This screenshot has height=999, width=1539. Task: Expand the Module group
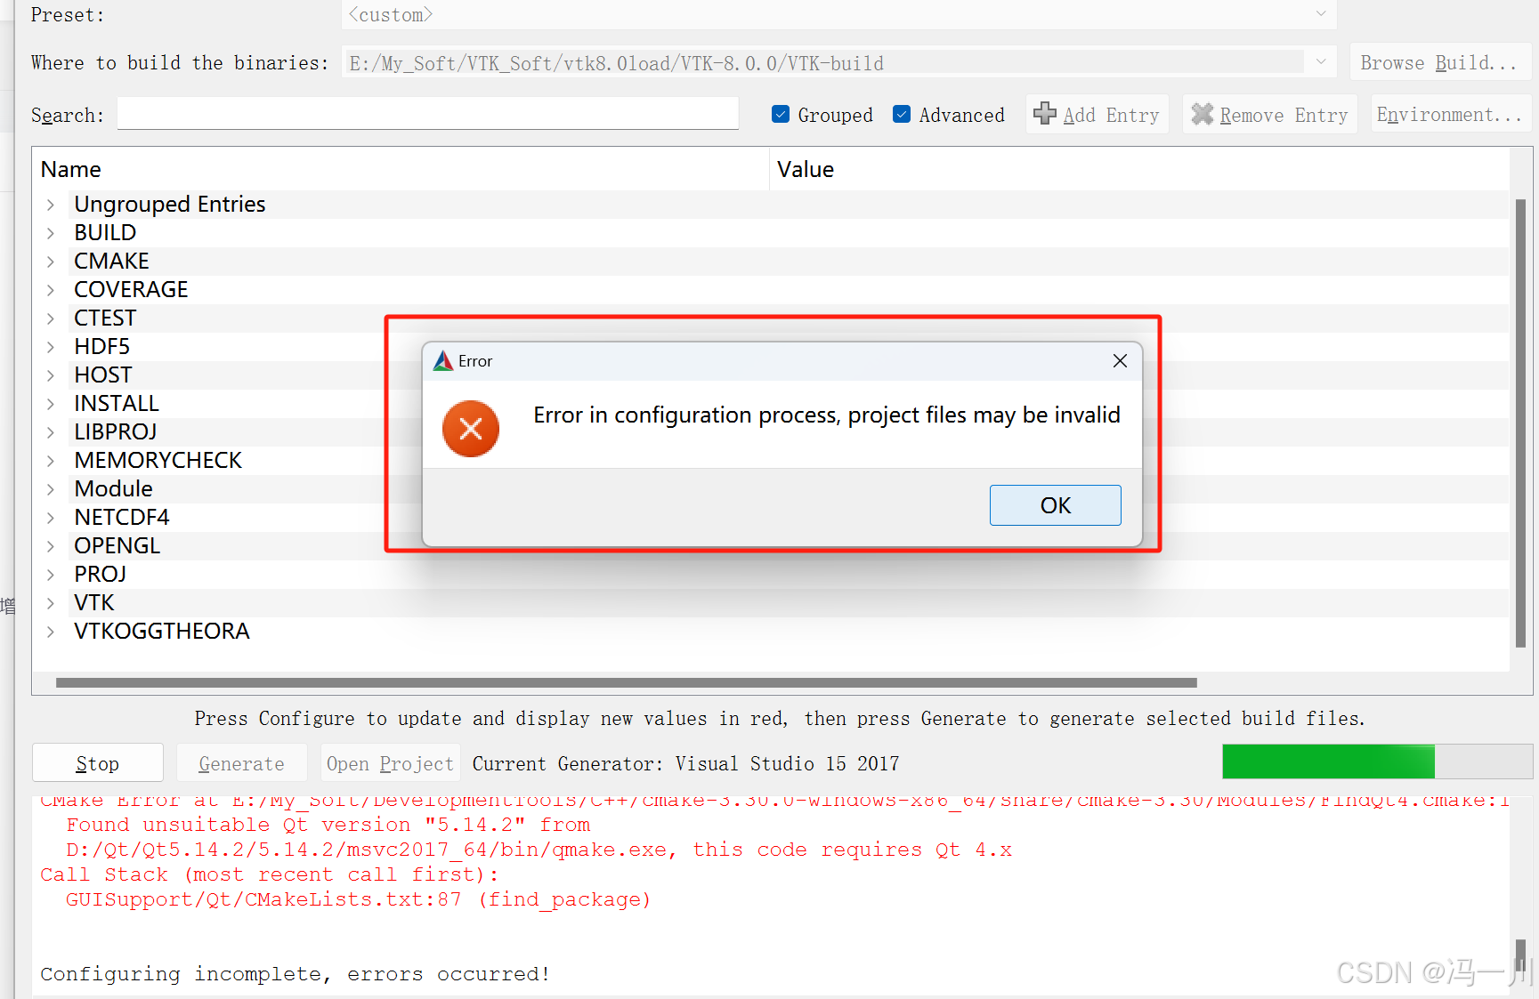[51, 489]
